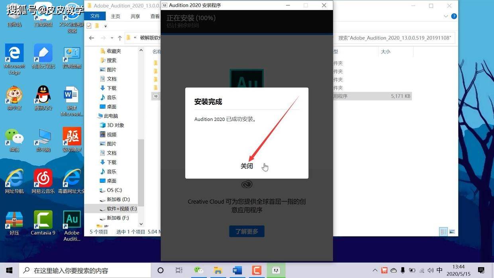
Task: Switch Explorer to details view
Action: tap(443, 232)
